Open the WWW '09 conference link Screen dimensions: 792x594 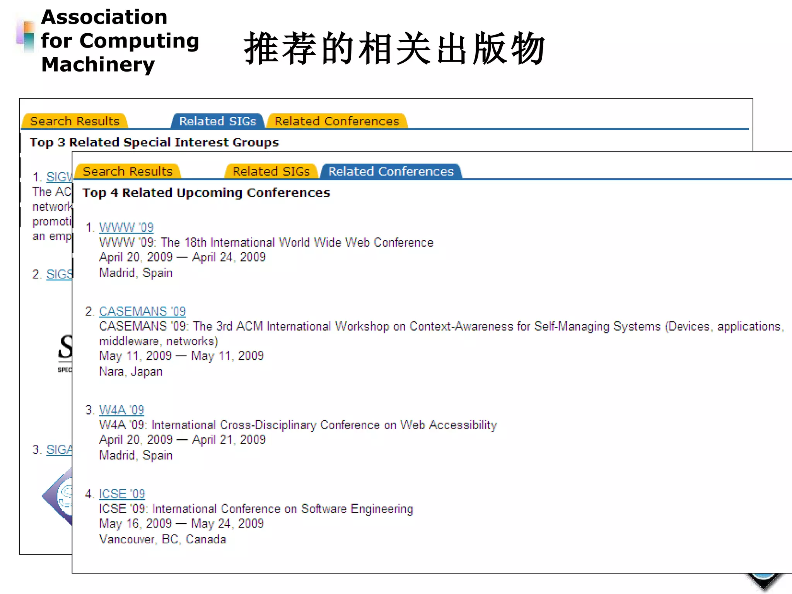[126, 227]
